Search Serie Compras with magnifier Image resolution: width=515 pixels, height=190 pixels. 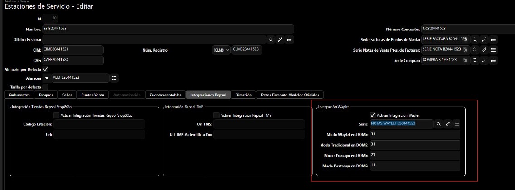pos(475,60)
